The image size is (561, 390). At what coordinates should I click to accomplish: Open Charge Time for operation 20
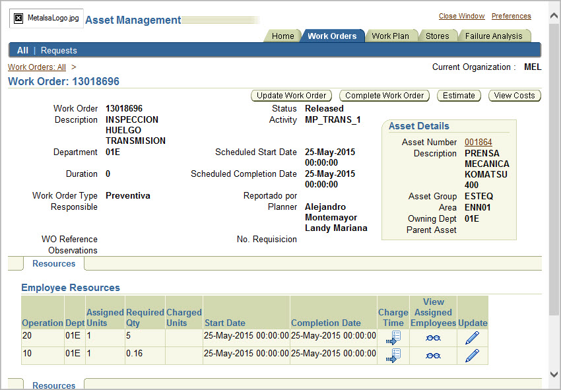coord(393,338)
